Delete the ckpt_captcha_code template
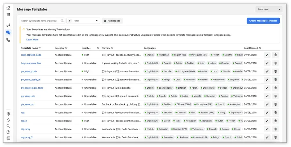Image resolution: width=291 pixels, height=147 pixels. 275,55
